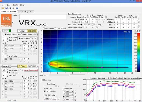Select the GROUND button for Array 2
Viewport: 142px width, 102px height.
pos(32,66)
